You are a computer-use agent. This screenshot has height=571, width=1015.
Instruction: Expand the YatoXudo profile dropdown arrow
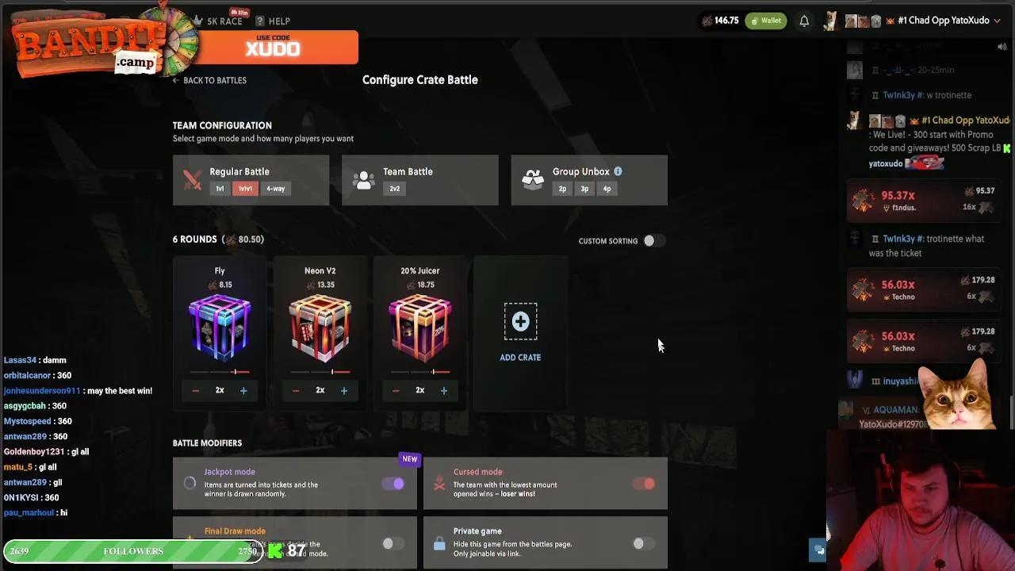pyautogui.click(x=997, y=21)
